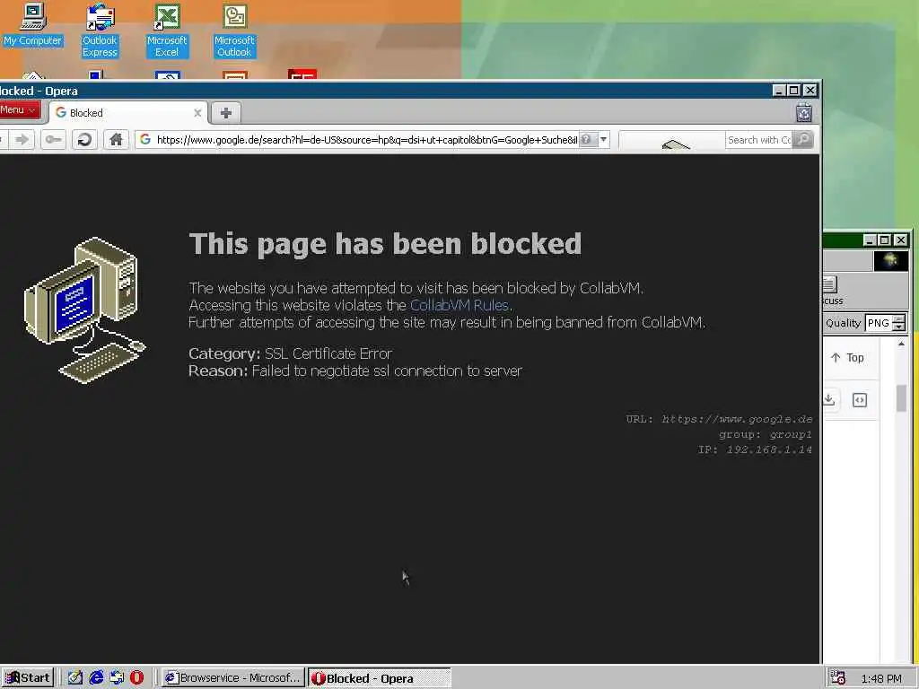Open the CollabVM Rules link

[x=459, y=305]
